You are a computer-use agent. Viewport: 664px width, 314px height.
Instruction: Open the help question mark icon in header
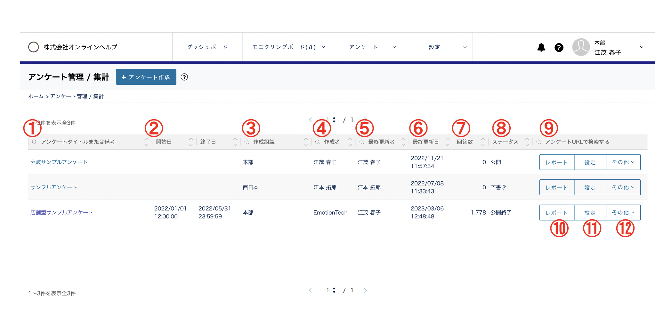559,47
